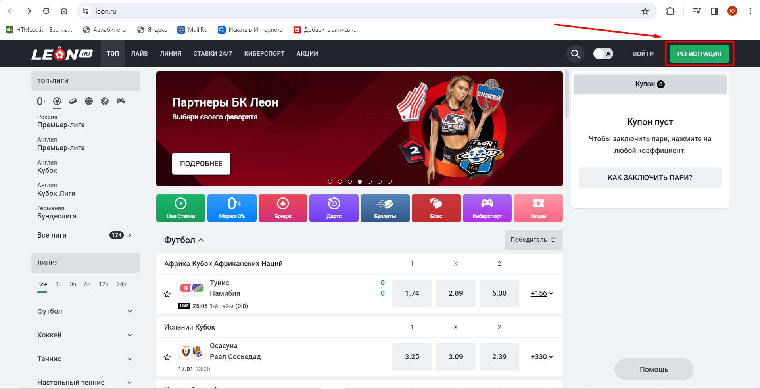Favorite the Тунис–Намибия match star

tap(167, 294)
